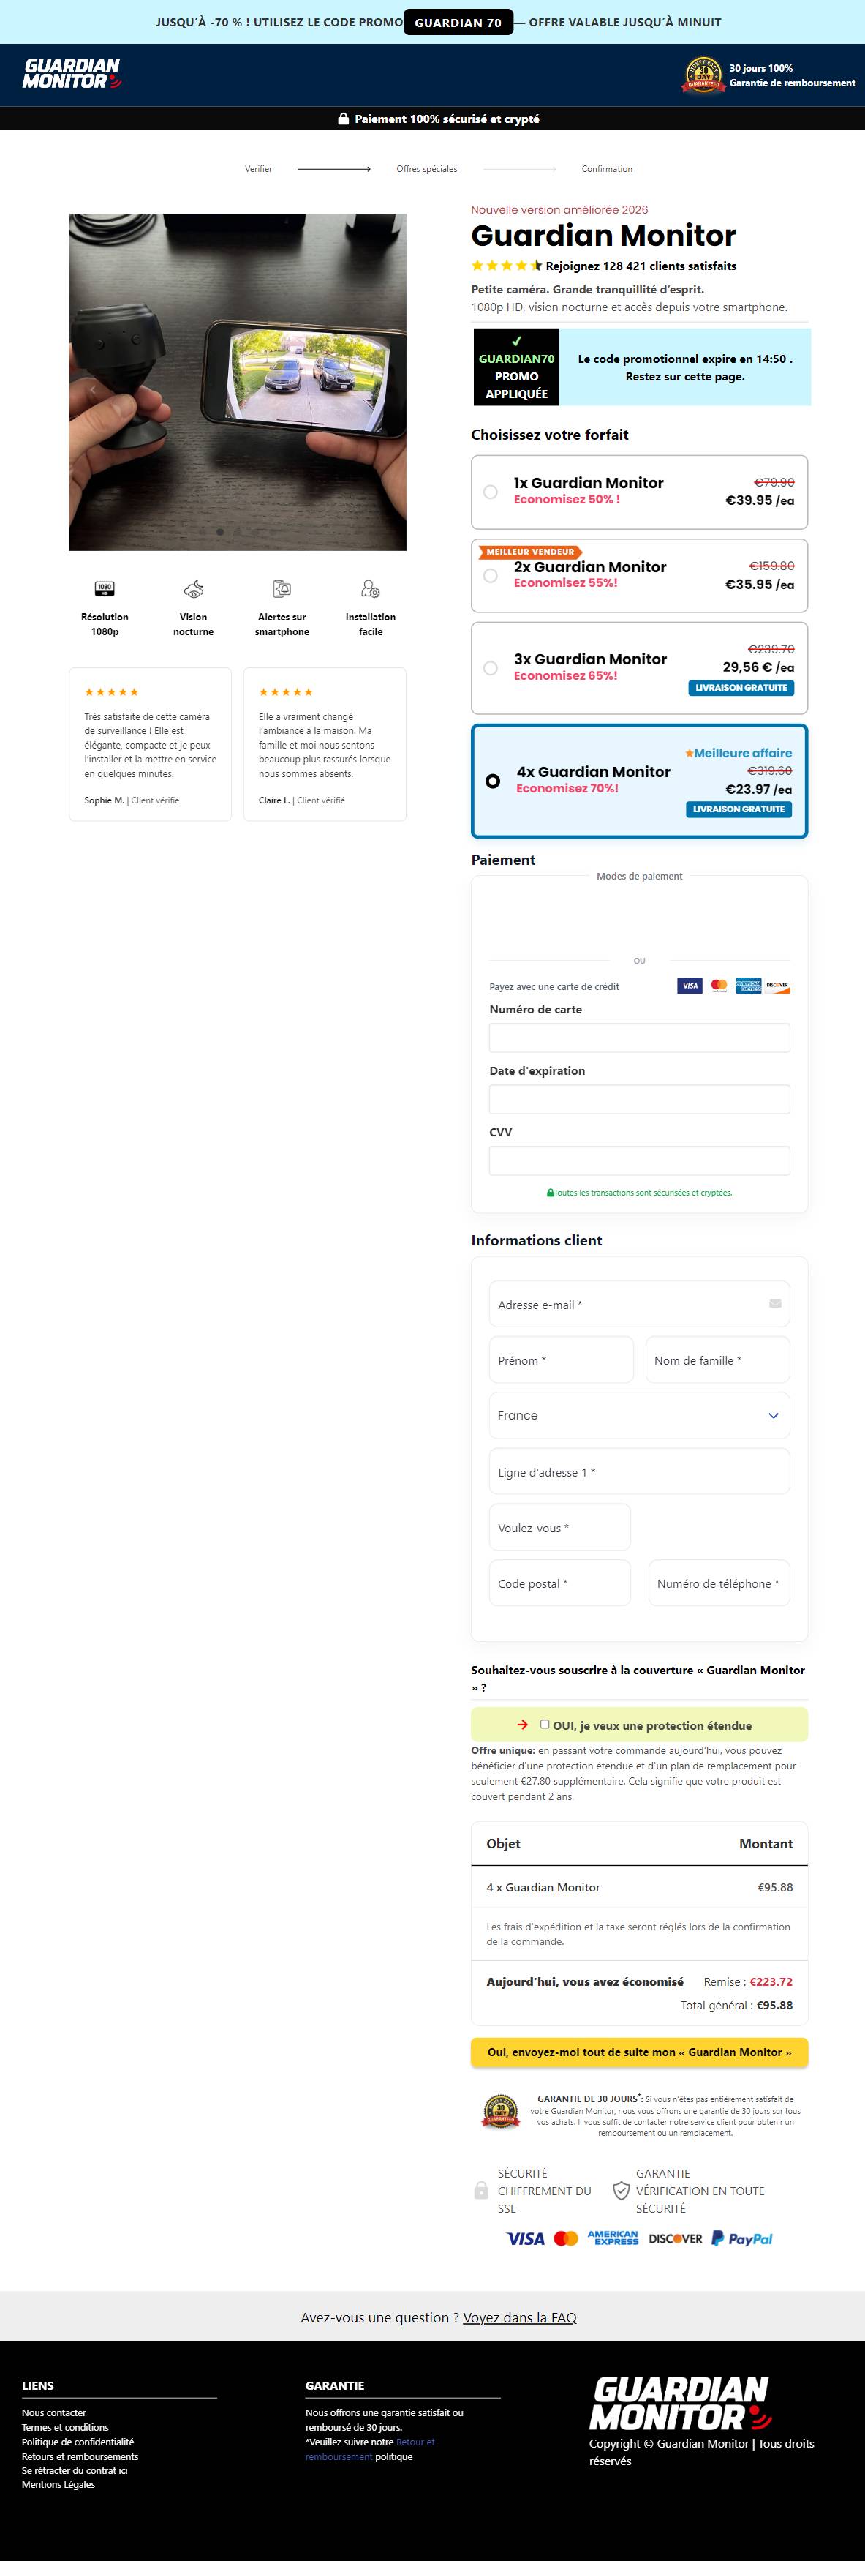The height and width of the screenshot is (2561, 865).
Task: Click the Guardian Monitor logo in the header
Action: pyautogui.click(x=72, y=74)
